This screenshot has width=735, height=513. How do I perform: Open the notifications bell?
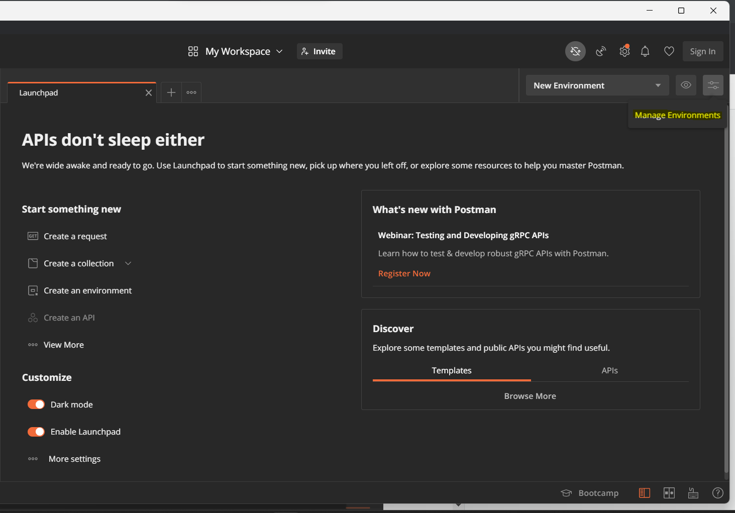click(x=645, y=51)
